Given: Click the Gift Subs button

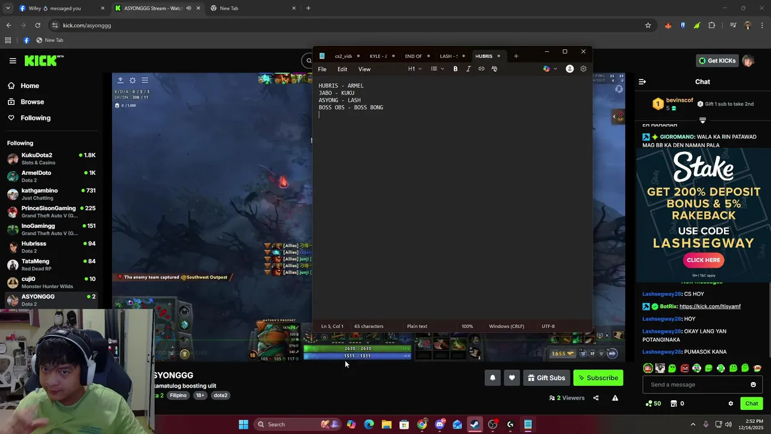Looking at the screenshot, I should tap(546, 378).
